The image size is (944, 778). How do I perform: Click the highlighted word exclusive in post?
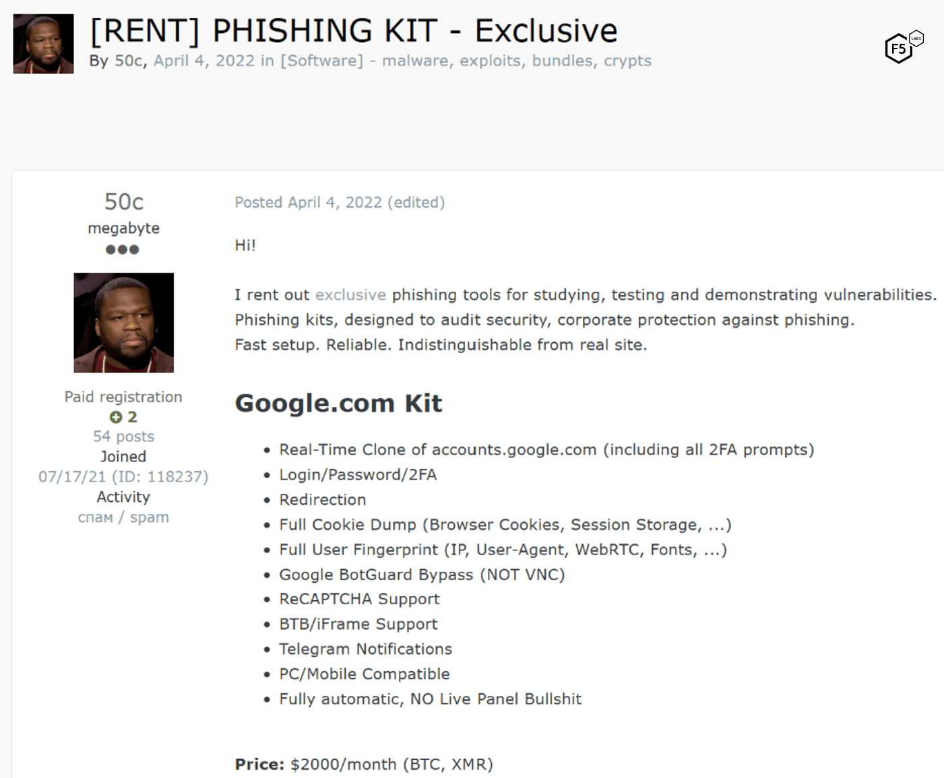click(350, 295)
